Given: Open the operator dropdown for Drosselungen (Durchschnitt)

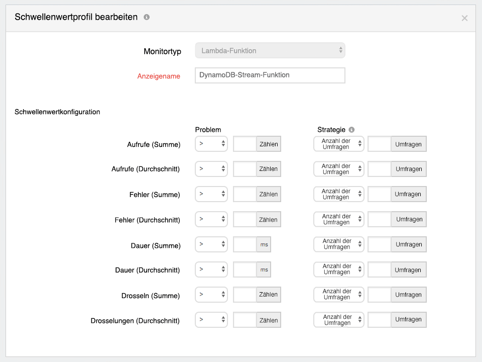Looking at the screenshot, I should point(211,320).
